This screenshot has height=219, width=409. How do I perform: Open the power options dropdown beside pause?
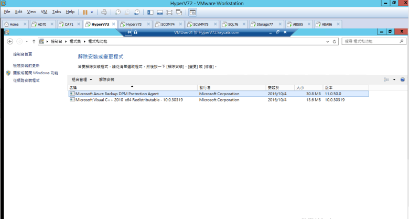coord(92,11)
